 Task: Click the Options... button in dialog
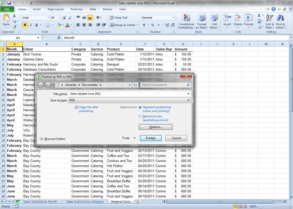pos(156,127)
